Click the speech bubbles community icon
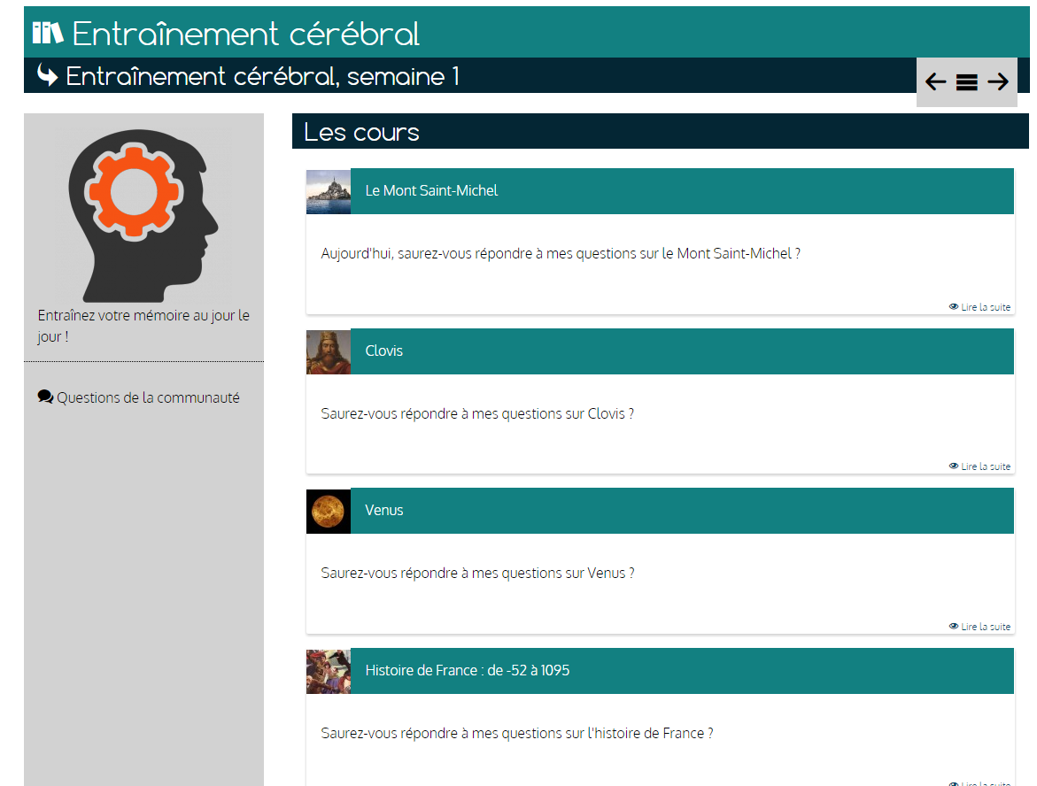 [x=46, y=397]
